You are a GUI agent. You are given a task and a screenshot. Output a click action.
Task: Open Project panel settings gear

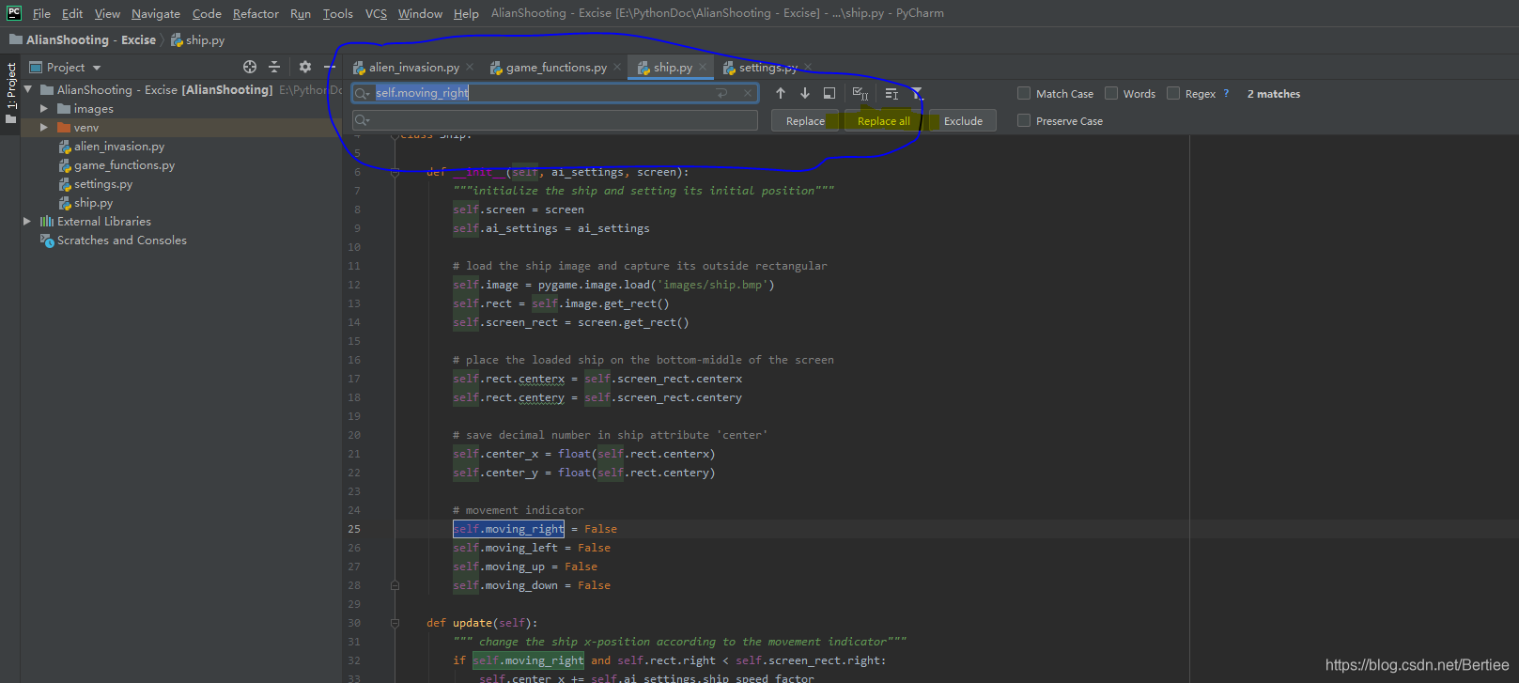click(305, 67)
